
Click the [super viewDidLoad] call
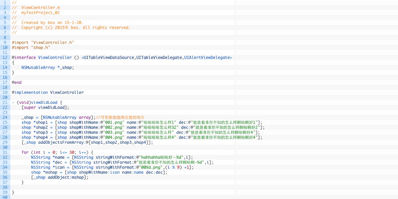pos(45,107)
